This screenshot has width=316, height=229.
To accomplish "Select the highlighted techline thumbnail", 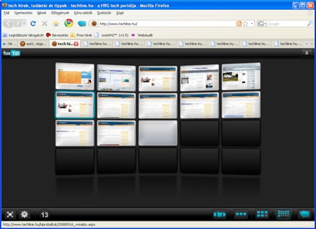I will (75, 105).
